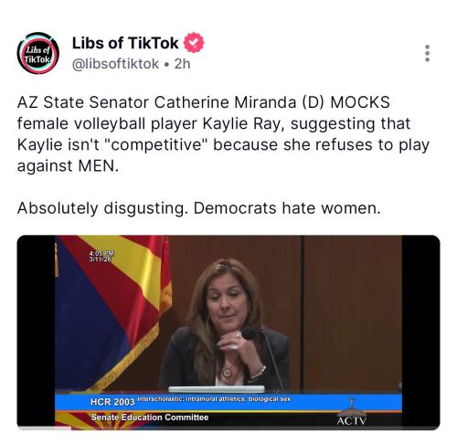The image size is (457, 444).
Task: Click the 4:05 PM timestamp overlay
Action: tap(101, 256)
